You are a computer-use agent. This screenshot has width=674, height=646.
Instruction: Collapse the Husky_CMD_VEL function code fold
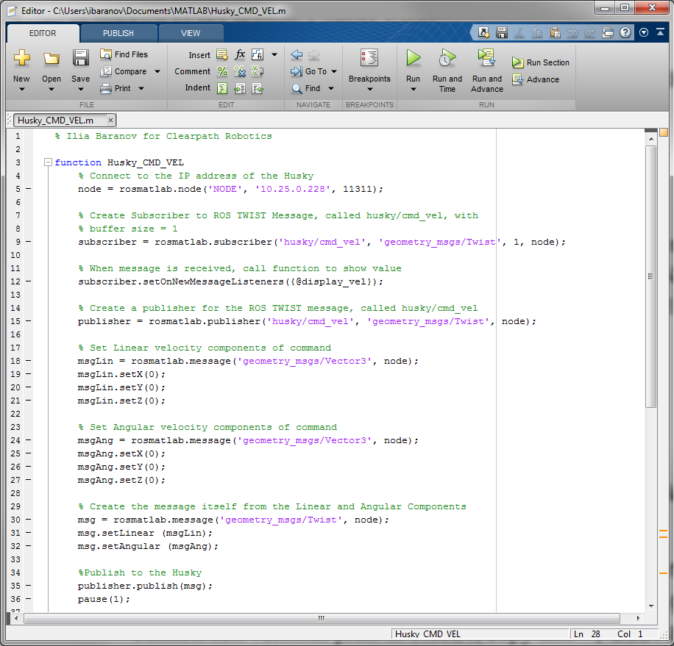(48, 162)
